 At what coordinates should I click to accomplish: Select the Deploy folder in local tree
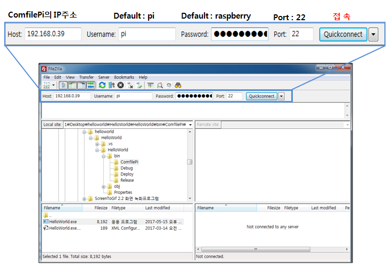tap(127, 174)
